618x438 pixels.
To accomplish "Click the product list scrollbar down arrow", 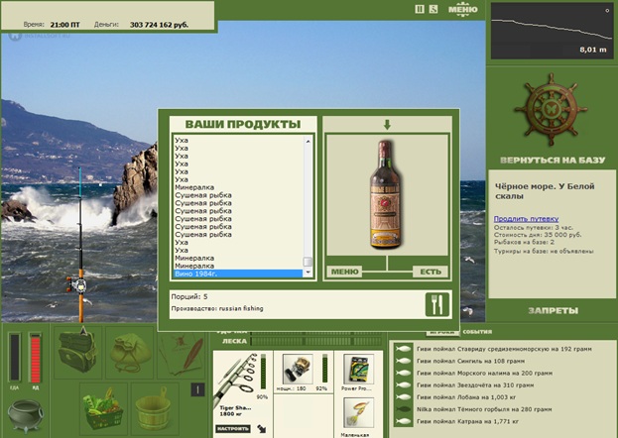I will point(308,273).
